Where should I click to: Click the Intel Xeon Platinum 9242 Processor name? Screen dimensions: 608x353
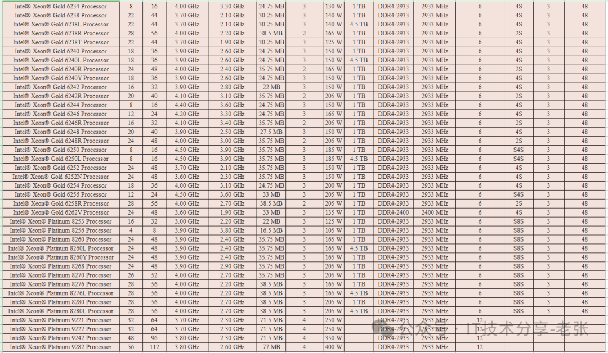(60, 338)
